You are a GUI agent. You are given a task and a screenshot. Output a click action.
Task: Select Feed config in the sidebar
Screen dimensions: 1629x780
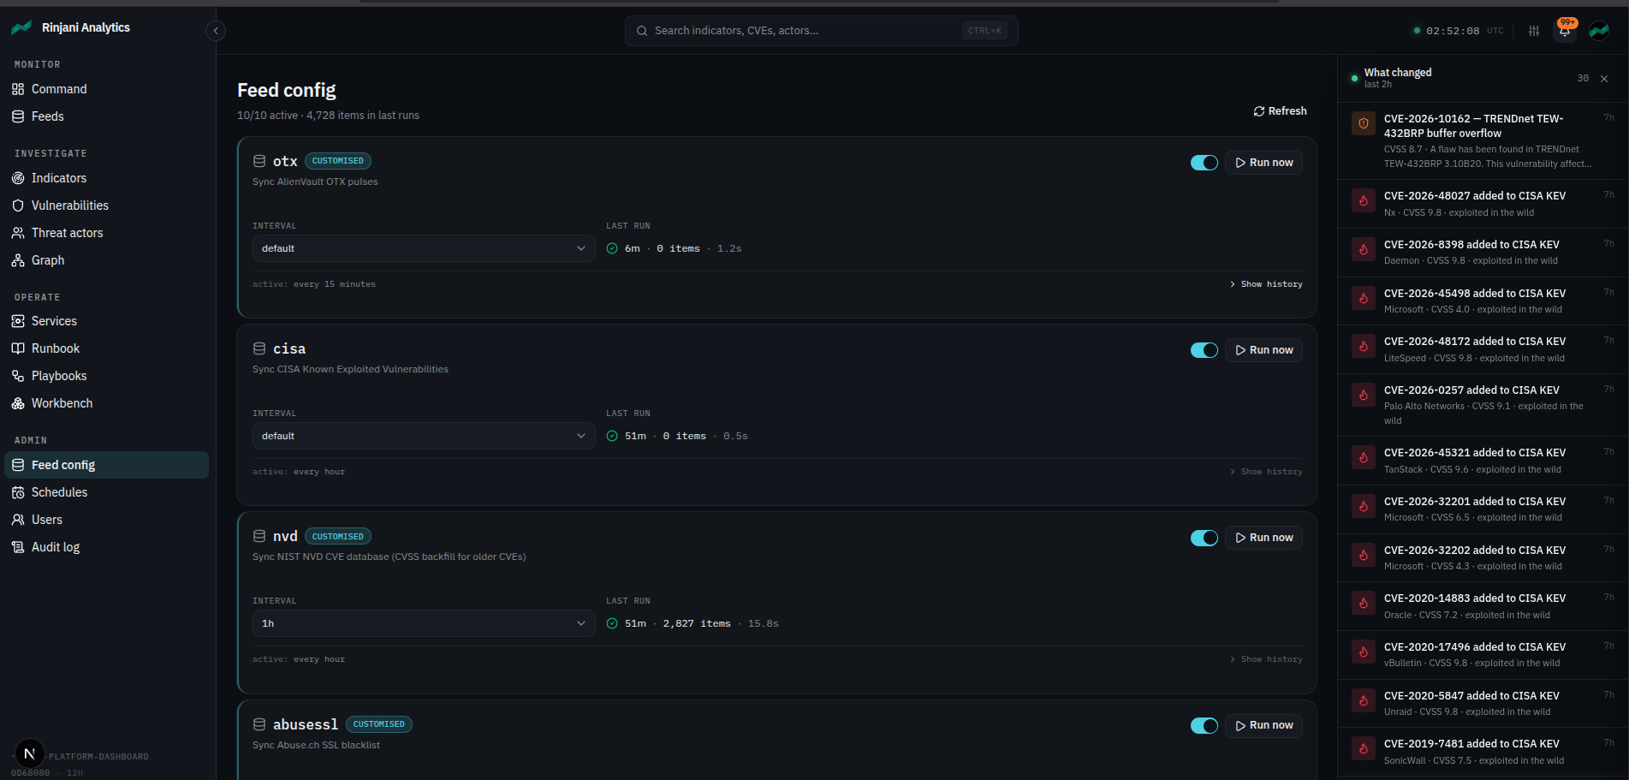pos(107,465)
